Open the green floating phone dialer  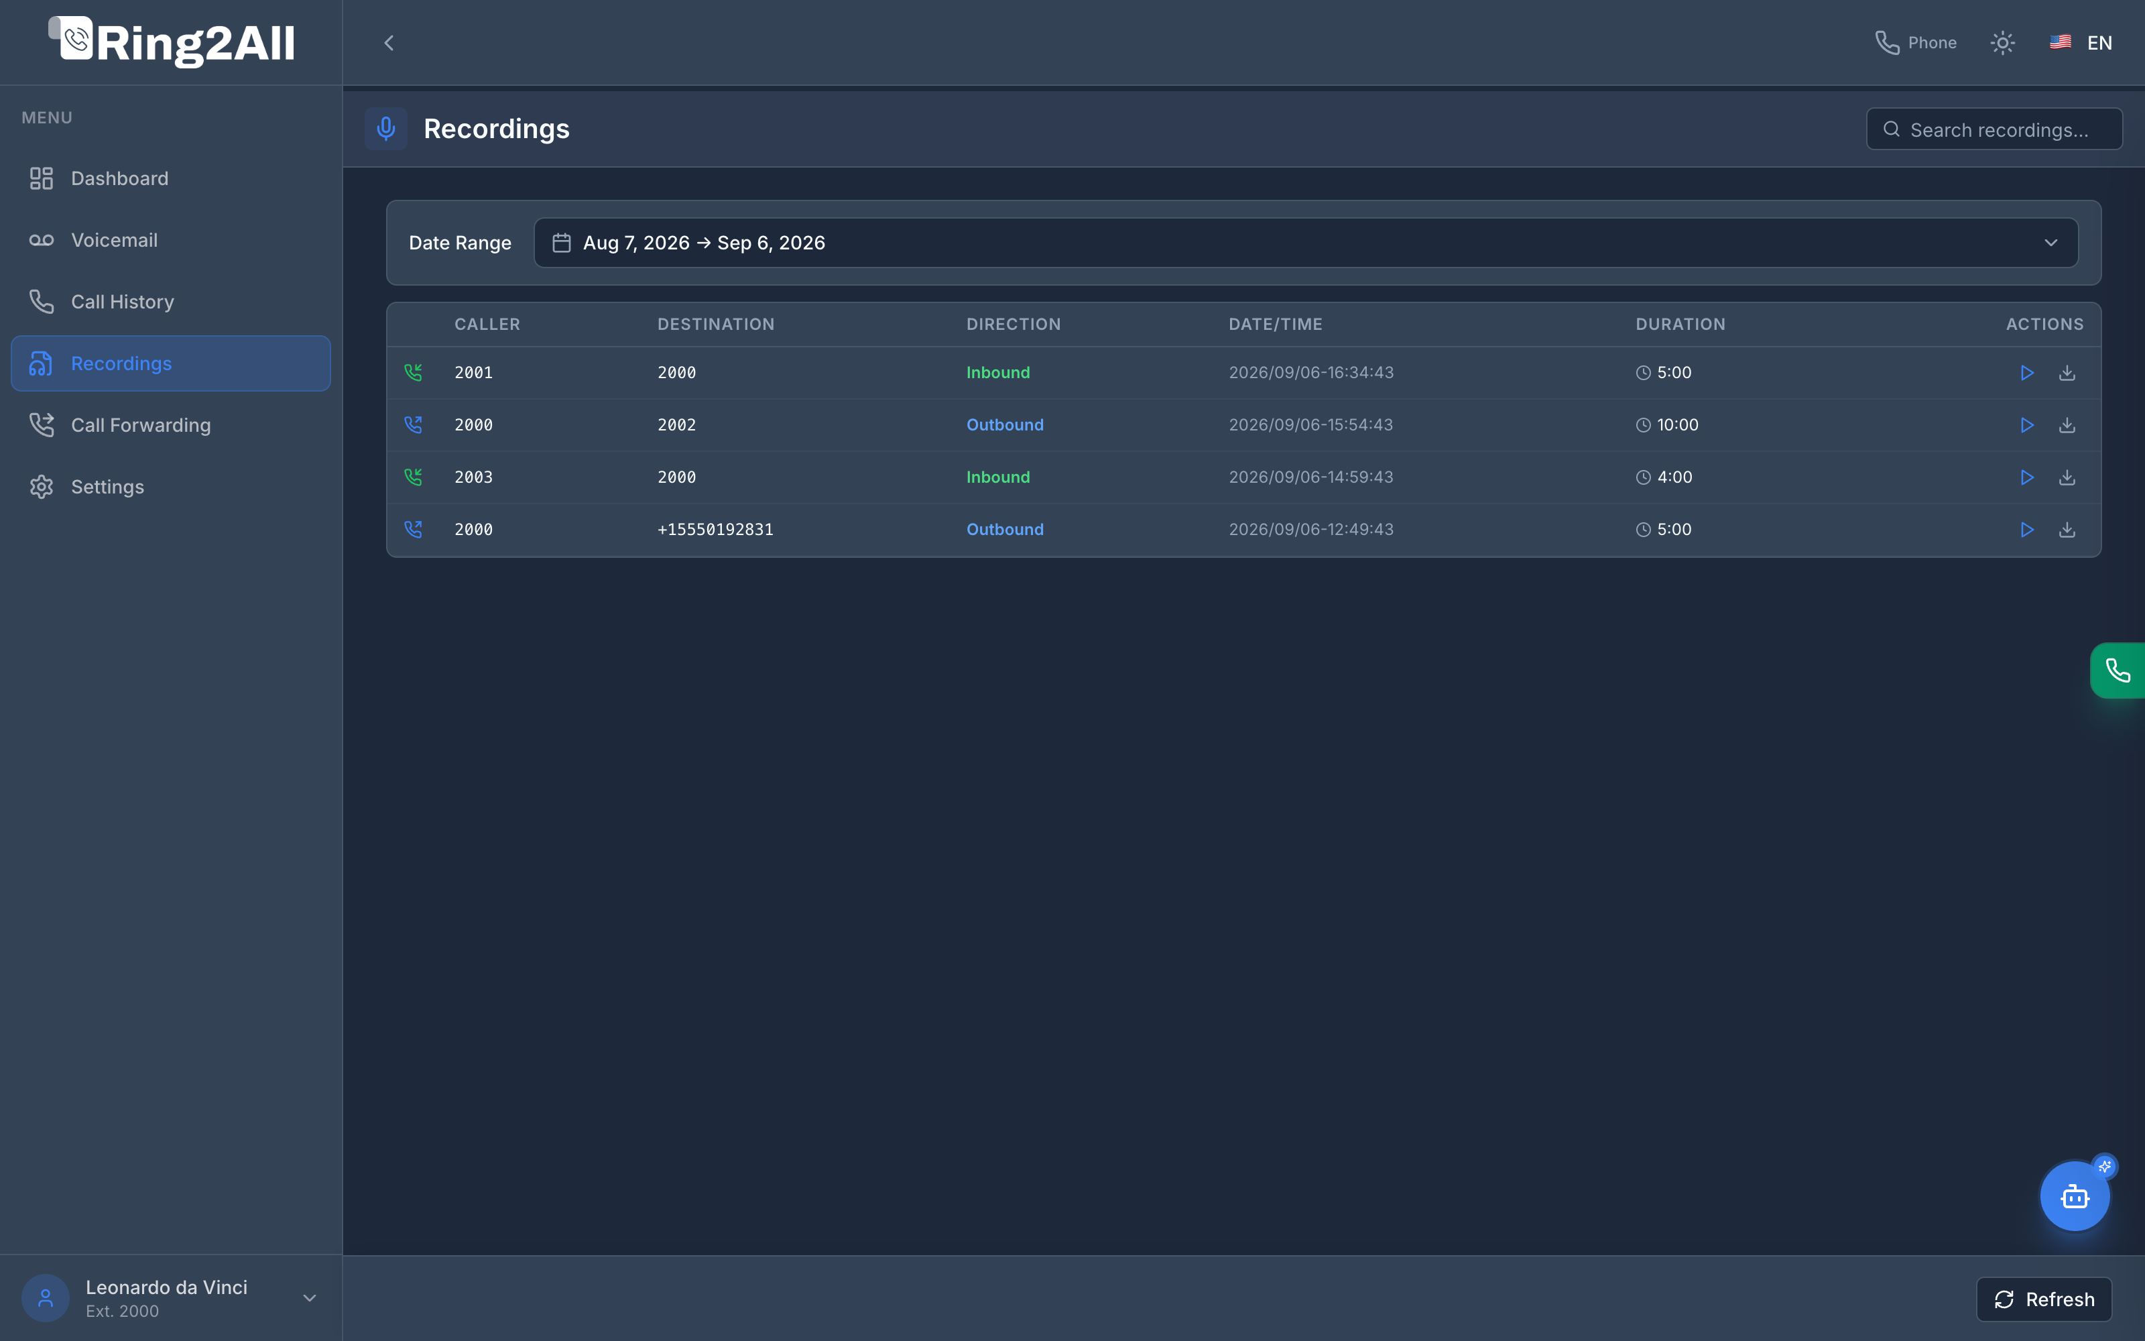(x=2118, y=670)
